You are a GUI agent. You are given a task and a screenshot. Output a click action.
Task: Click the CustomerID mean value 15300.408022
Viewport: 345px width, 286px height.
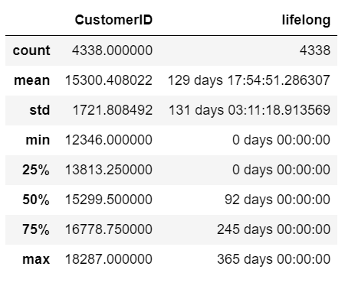[109, 80]
